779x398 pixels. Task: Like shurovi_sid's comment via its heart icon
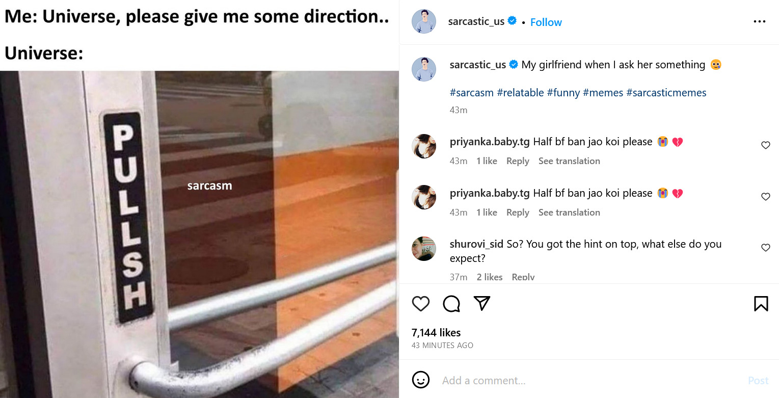point(765,248)
